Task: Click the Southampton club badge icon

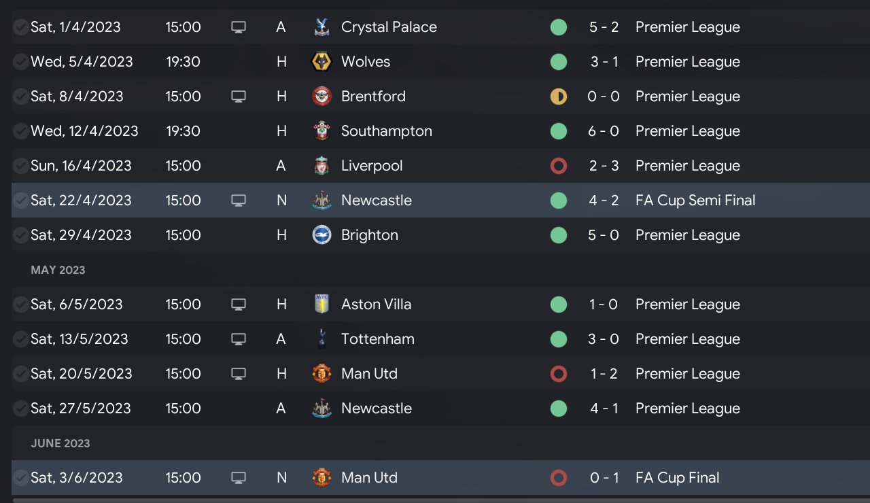Action: [x=321, y=131]
